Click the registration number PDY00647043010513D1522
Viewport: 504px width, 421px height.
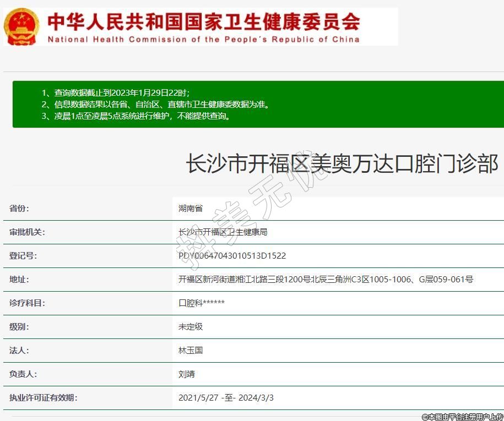click(x=232, y=256)
